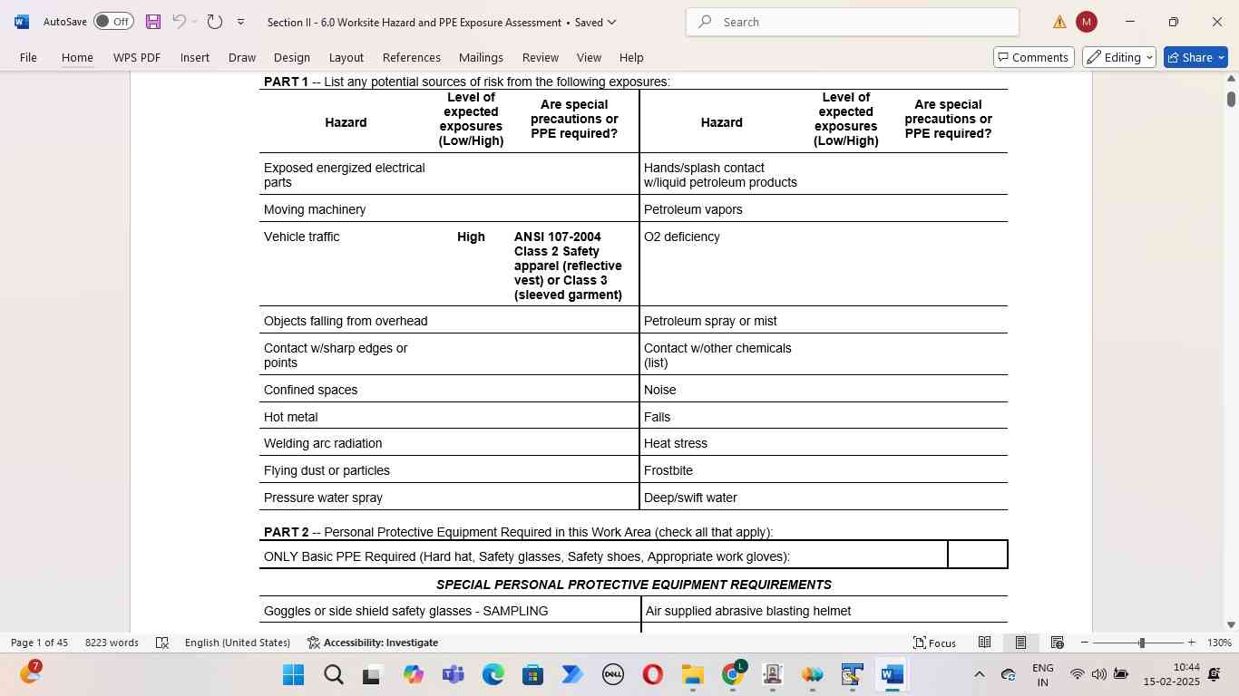Click the vertical scrollbar thumb

[x=1231, y=99]
